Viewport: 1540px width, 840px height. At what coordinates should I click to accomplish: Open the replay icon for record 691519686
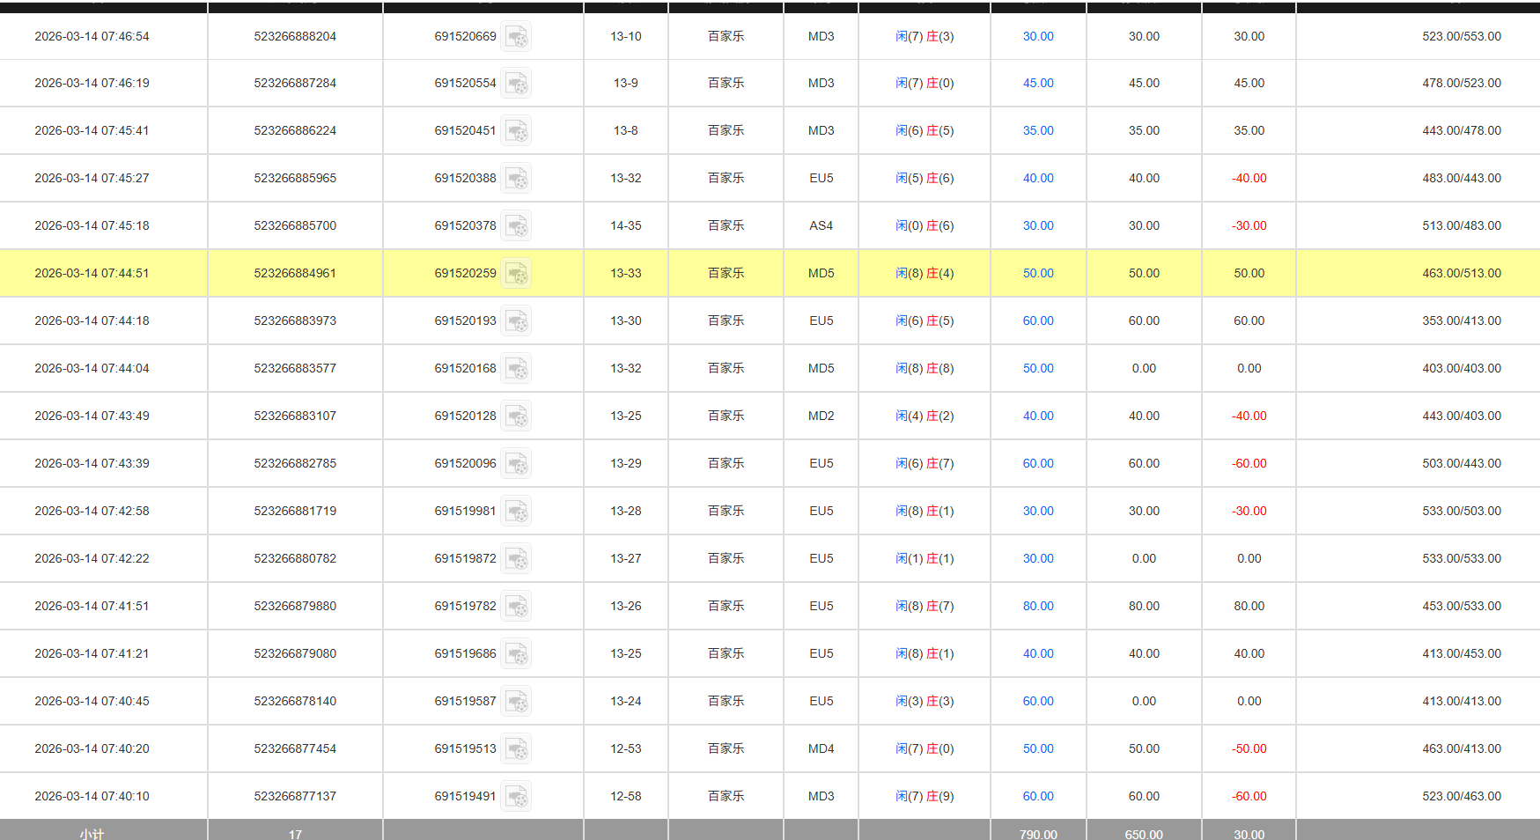[x=516, y=654]
